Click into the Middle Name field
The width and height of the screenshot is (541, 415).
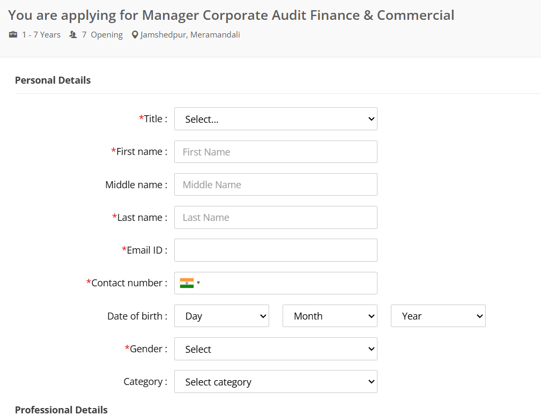(276, 184)
